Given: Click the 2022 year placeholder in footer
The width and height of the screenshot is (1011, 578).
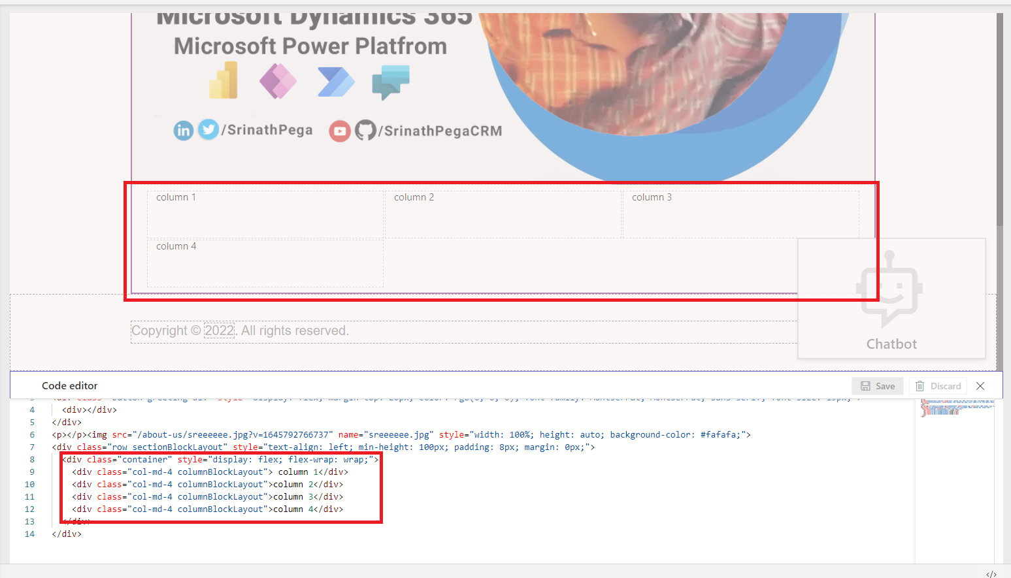Looking at the screenshot, I should coord(219,330).
